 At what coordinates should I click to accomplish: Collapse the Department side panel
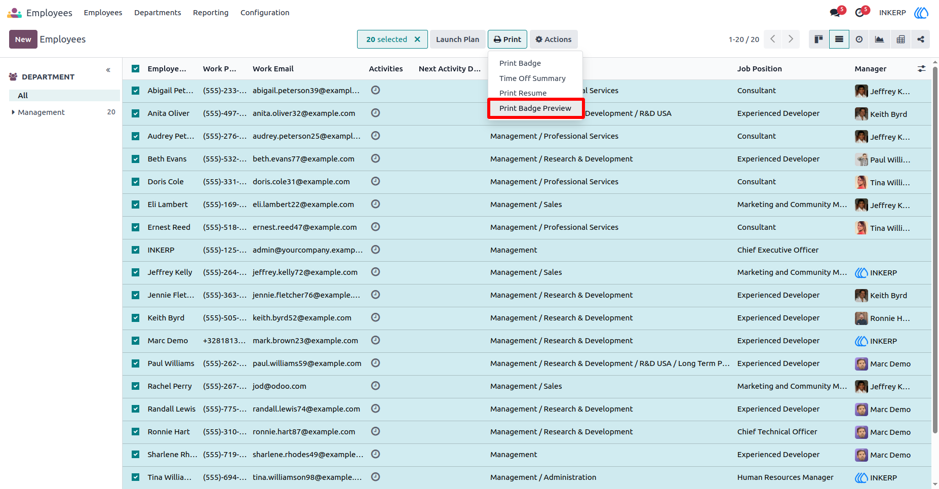pyautogui.click(x=108, y=70)
